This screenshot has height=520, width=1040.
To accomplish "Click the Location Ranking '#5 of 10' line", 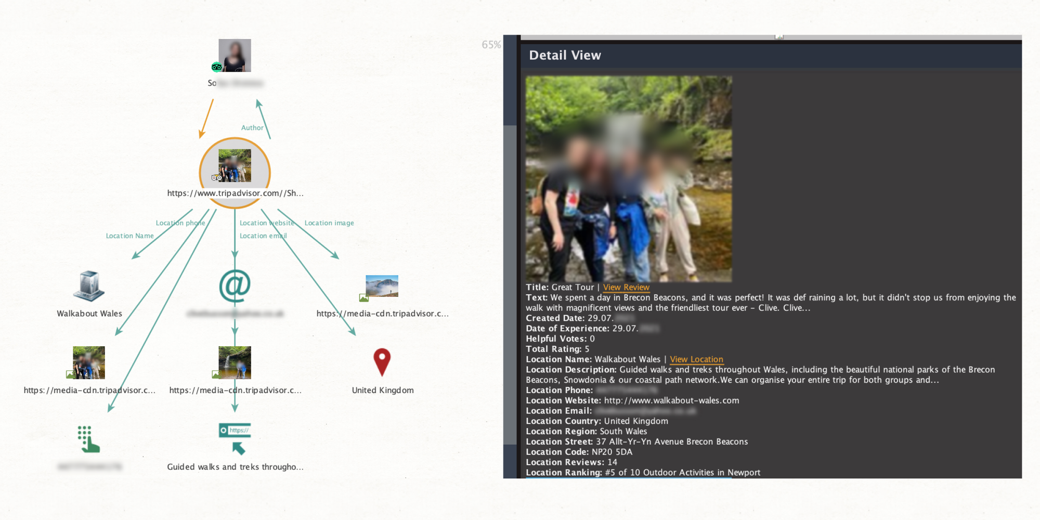I will 643,472.
